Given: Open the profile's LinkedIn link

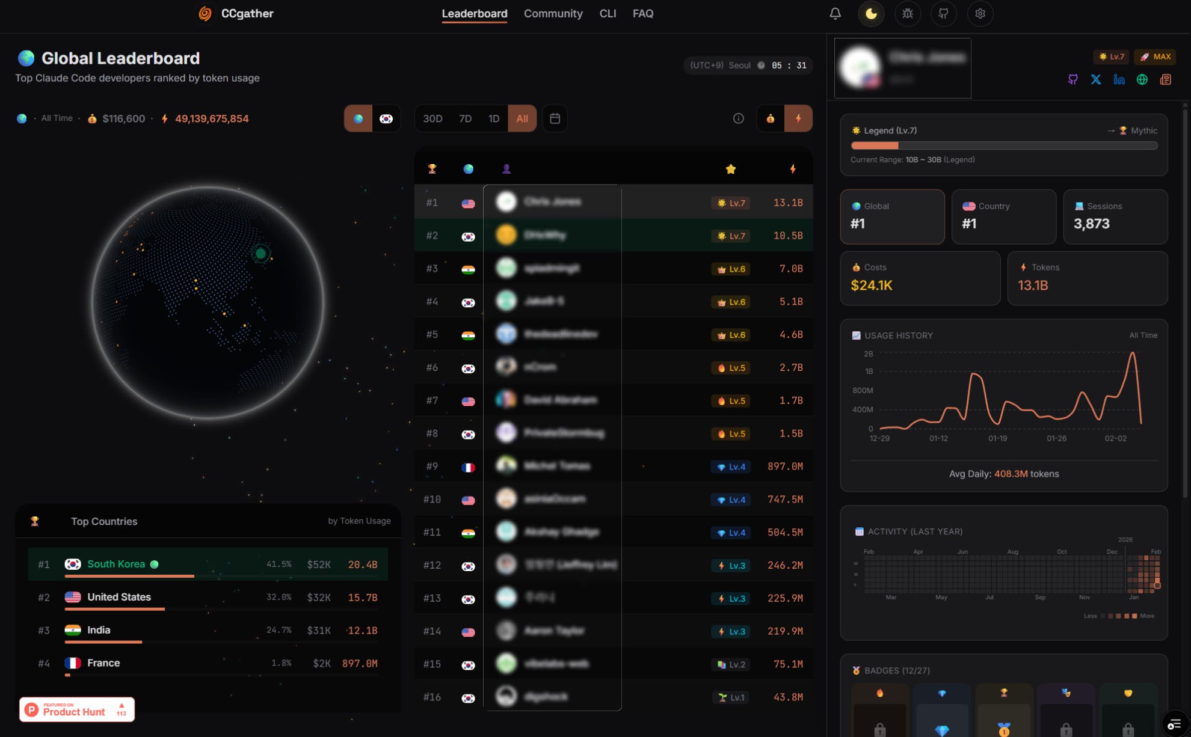Looking at the screenshot, I should point(1119,79).
